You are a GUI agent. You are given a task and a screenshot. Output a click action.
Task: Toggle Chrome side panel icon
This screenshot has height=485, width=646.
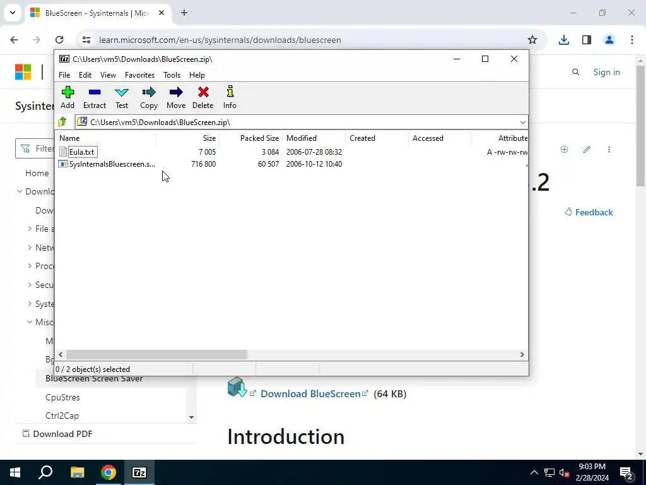coord(587,40)
